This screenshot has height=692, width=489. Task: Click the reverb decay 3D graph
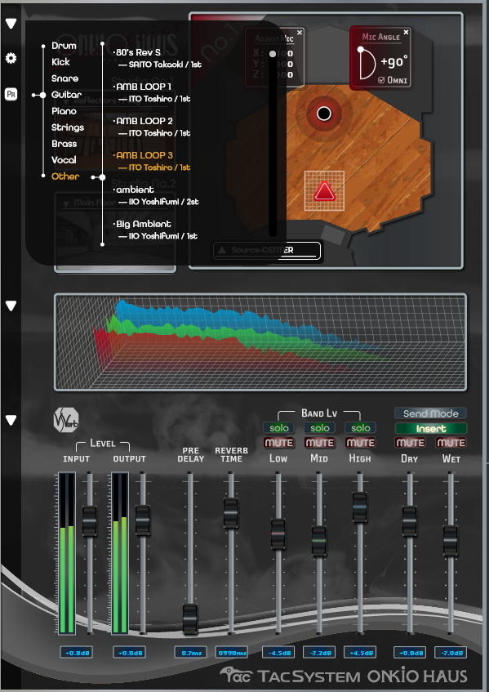[x=260, y=342]
